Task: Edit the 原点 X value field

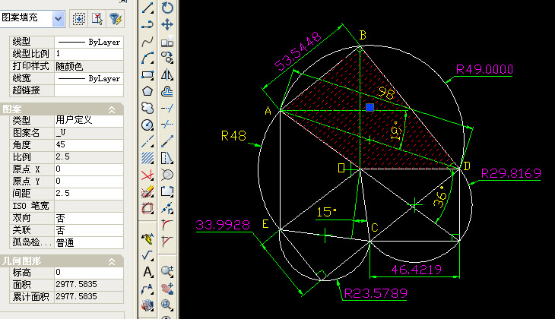Action: coord(89,169)
